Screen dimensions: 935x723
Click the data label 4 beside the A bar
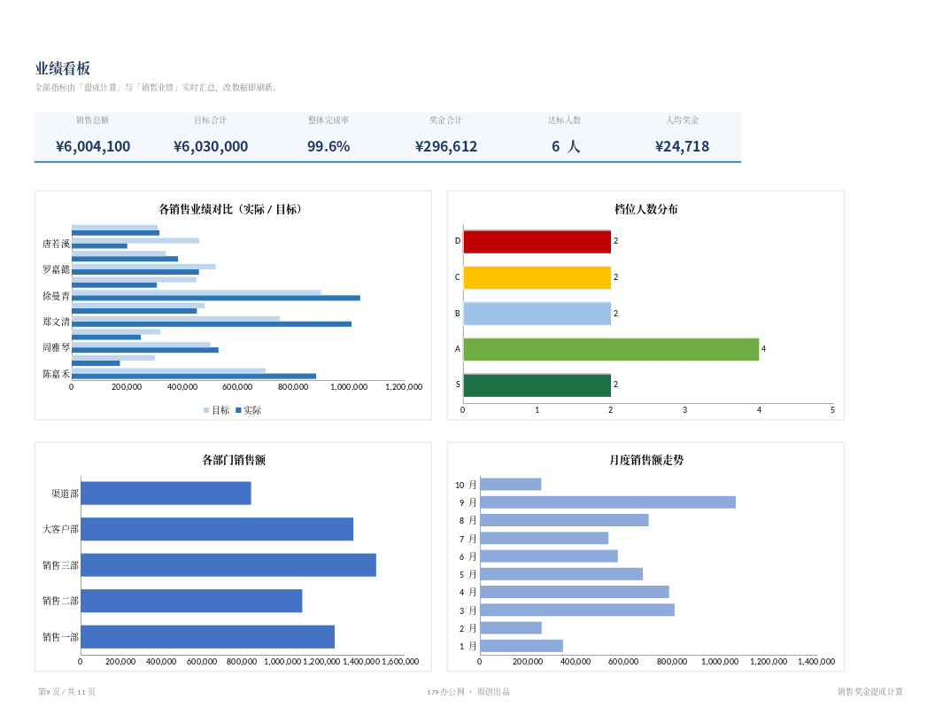point(763,349)
